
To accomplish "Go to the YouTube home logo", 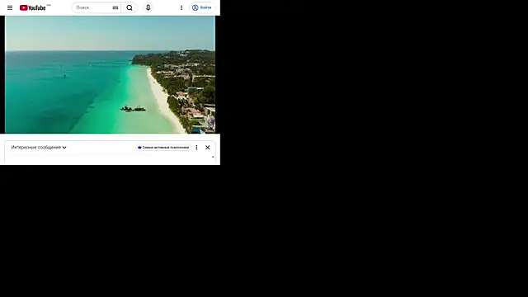I will (33, 7).
